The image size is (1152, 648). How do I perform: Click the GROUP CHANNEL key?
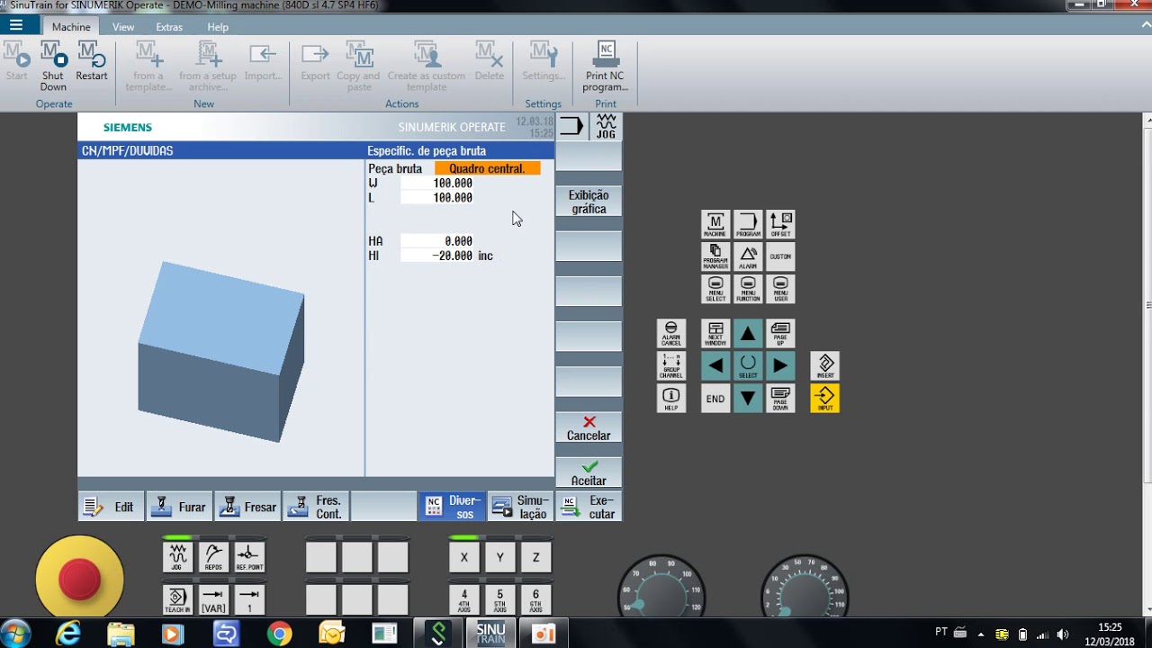pyautogui.click(x=671, y=366)
